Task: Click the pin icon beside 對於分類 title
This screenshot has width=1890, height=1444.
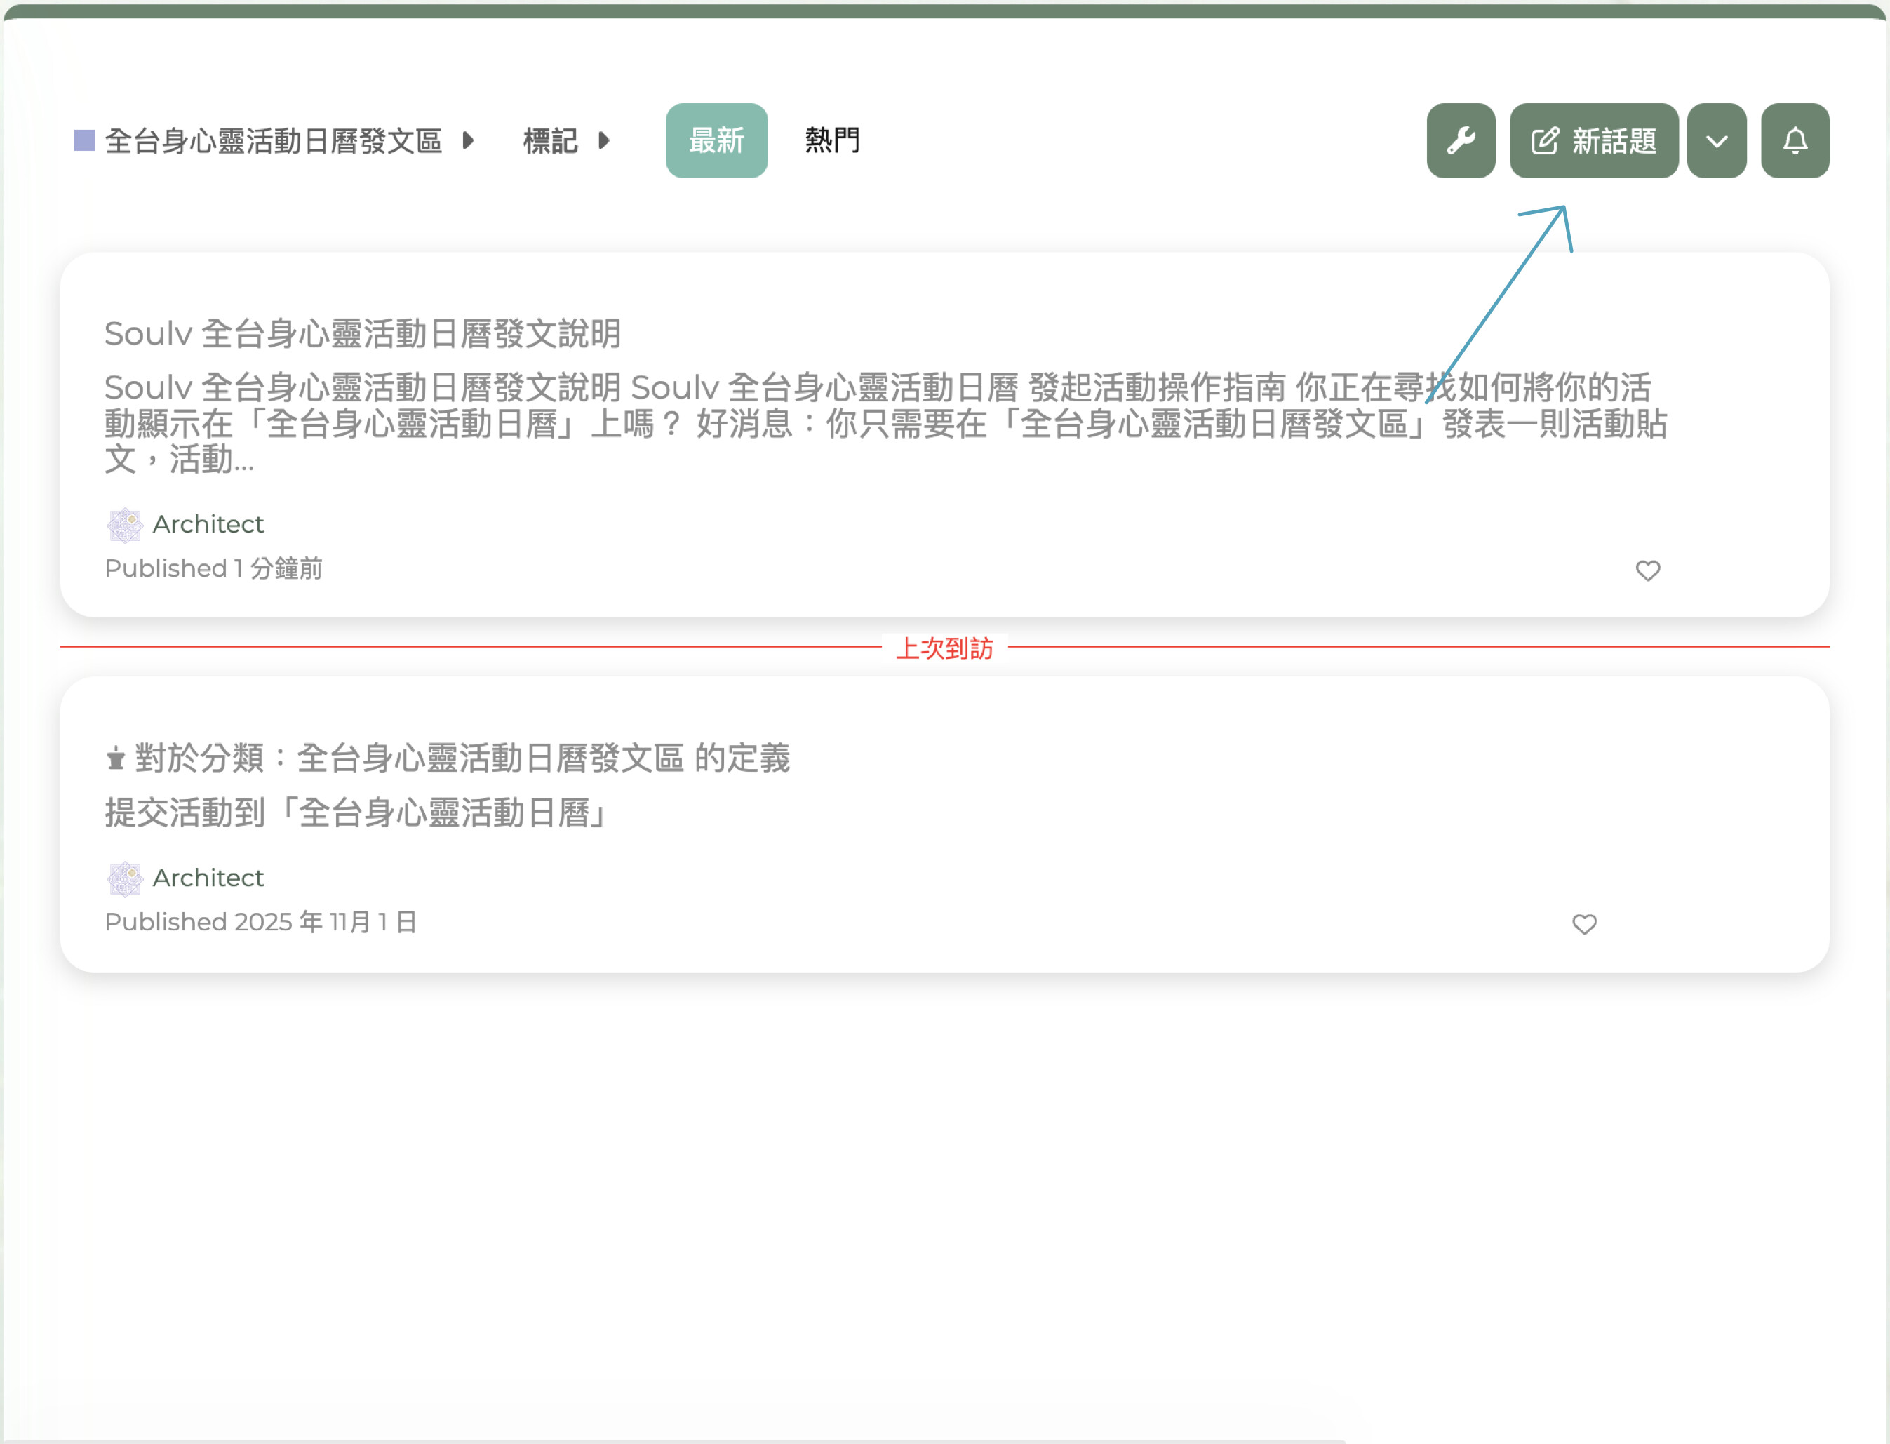Action: coord(115,759)
